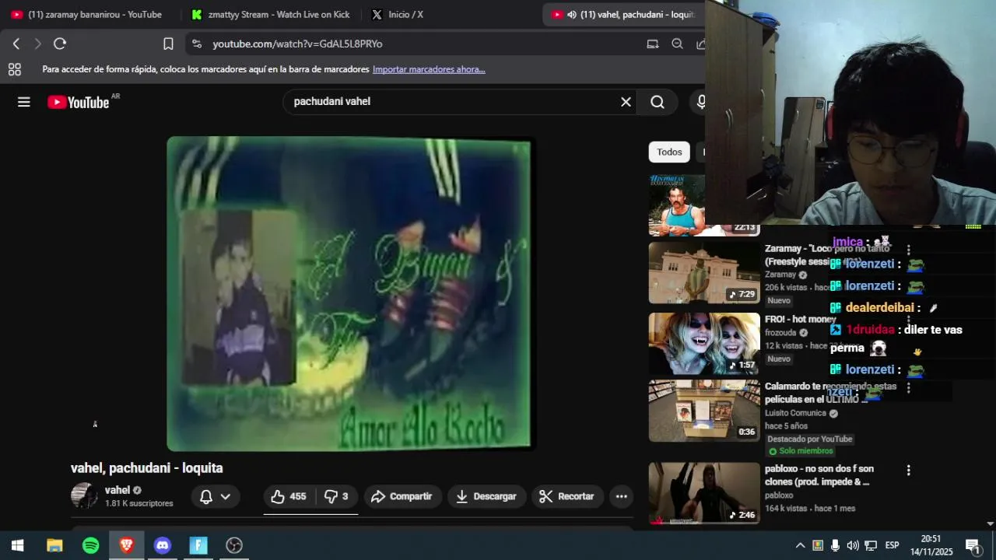Go back with the browser arrow
The width and height of the screenshot is (996, 560).
[x=16, y=44]
